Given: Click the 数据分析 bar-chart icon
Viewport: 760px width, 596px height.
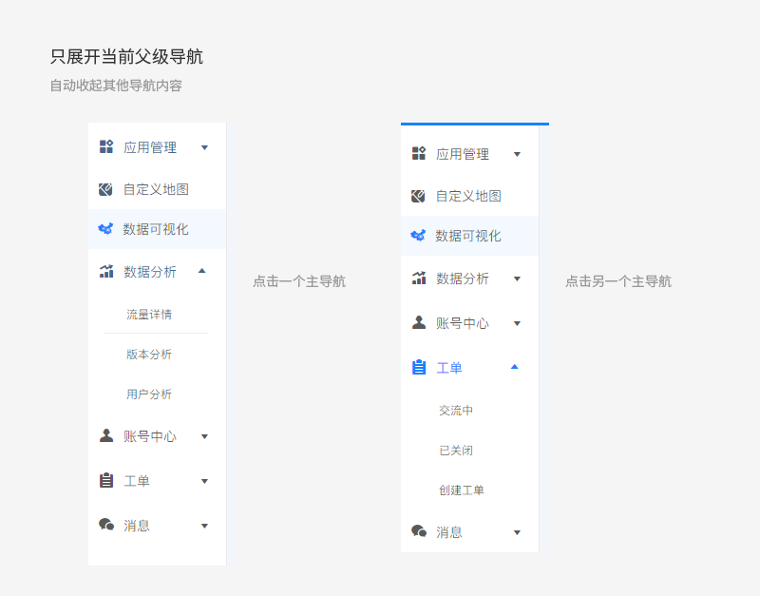Looking at the screenshot, I should 106,271.
